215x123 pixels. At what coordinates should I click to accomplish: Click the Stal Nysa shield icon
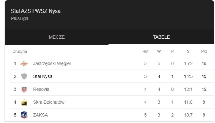point(24,76)
